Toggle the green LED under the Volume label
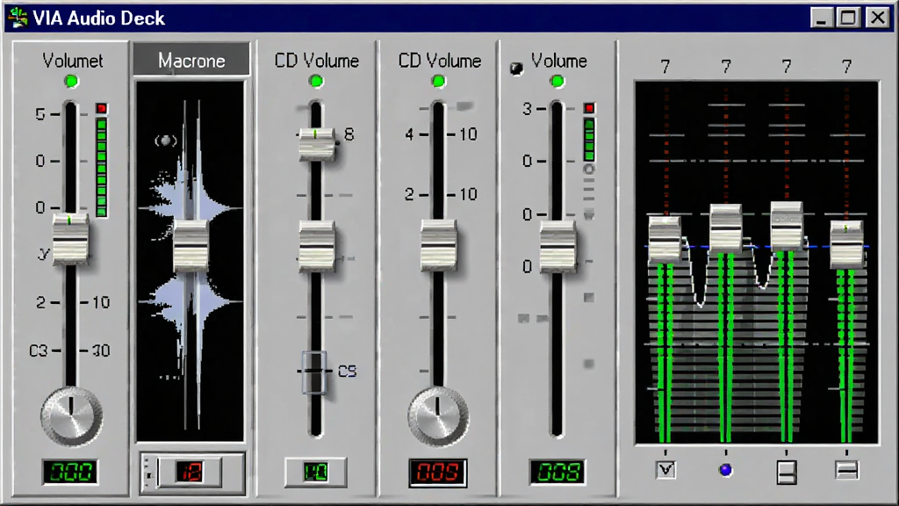 (557, 82)
